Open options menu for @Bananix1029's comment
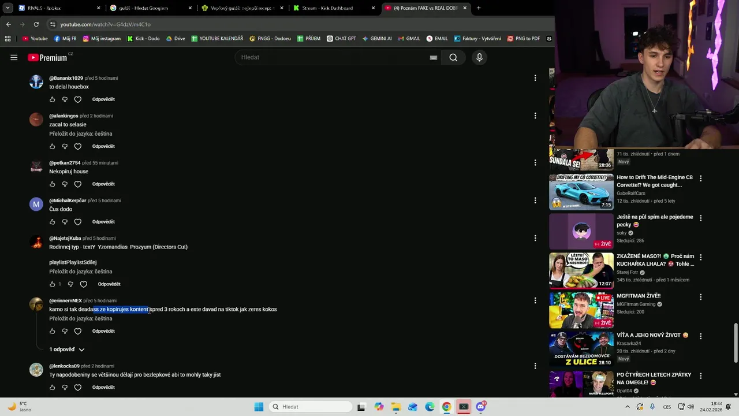The height and width of the screenshot is (416, 739). point(535,78)
